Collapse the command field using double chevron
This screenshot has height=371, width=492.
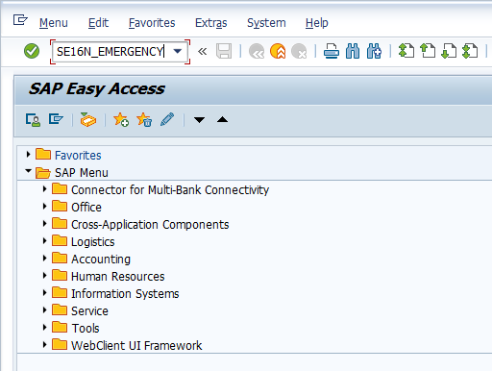tap(202, 51)
